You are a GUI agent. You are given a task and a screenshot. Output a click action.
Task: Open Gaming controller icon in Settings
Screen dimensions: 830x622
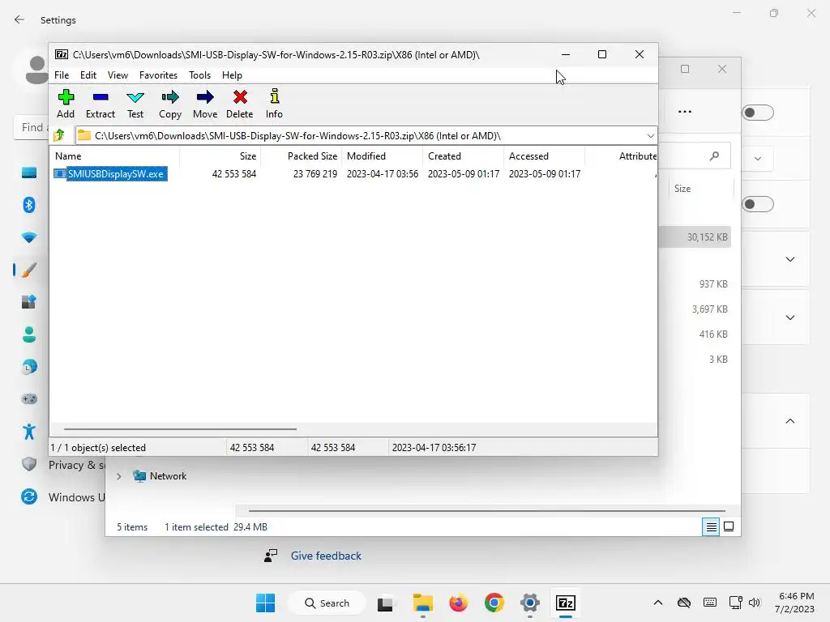[x=29, y=398]
